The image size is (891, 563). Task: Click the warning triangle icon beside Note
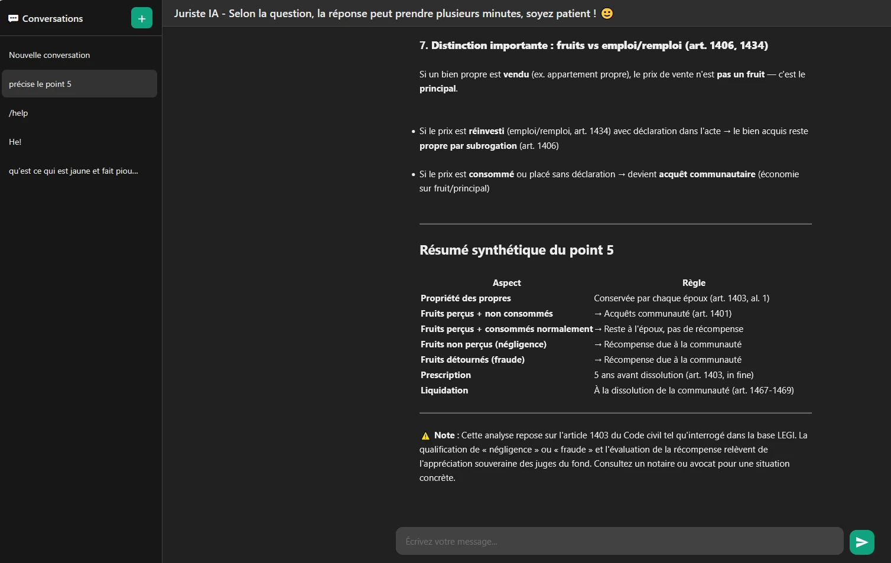tap(425, 436)
